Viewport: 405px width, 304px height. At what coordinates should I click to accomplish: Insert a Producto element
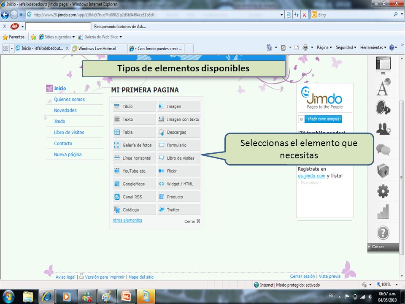(x=179, y=197)
